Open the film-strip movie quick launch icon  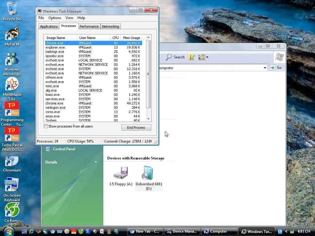click(109, 232)
